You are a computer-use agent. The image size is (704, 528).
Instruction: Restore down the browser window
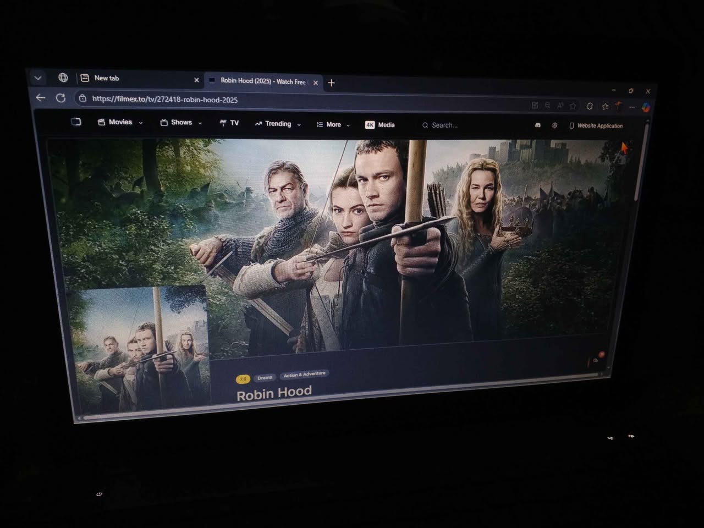coord(631,90)
